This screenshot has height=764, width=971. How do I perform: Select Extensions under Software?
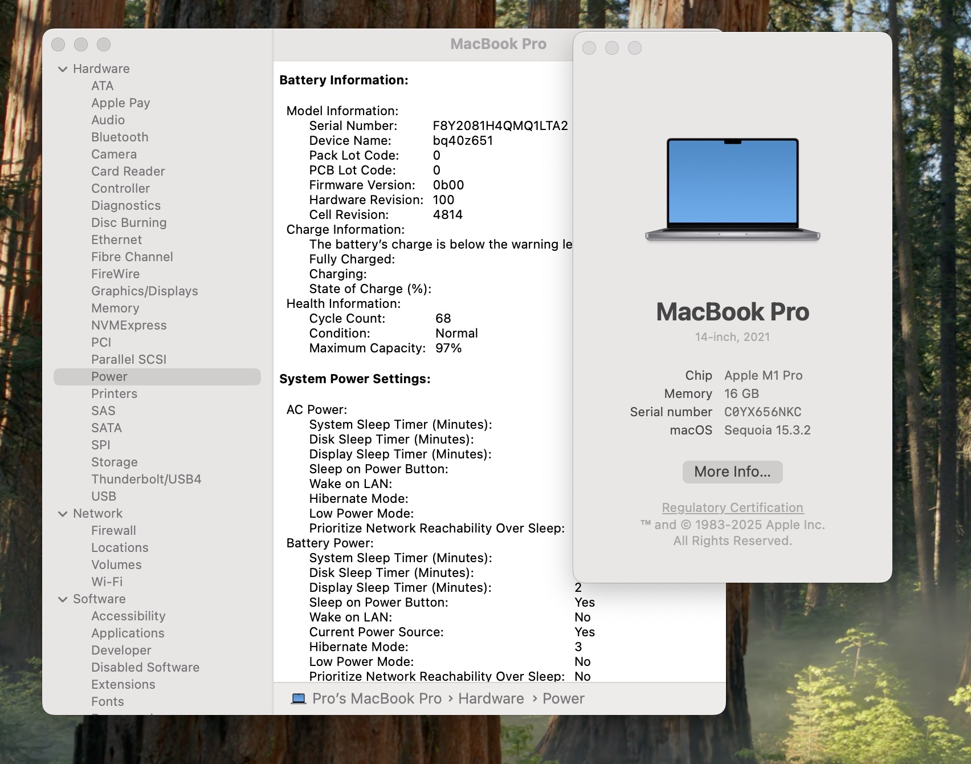point(124,685)
